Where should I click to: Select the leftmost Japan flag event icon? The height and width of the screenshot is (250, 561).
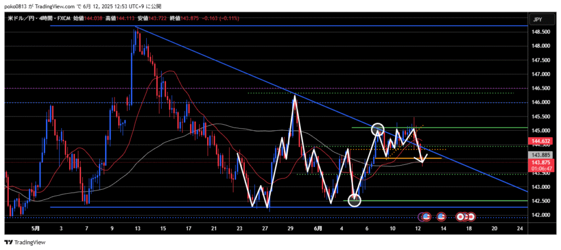461,217
